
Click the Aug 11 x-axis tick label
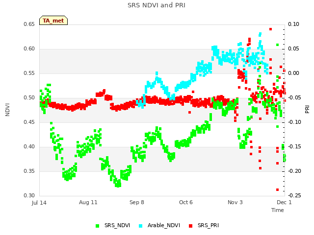(88, 202)
